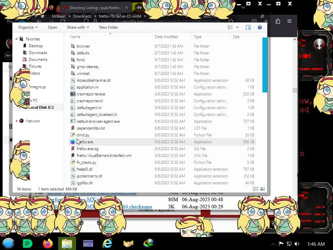Sort by Type column header
The image size is (333, 250).
(x=197, y=36)
